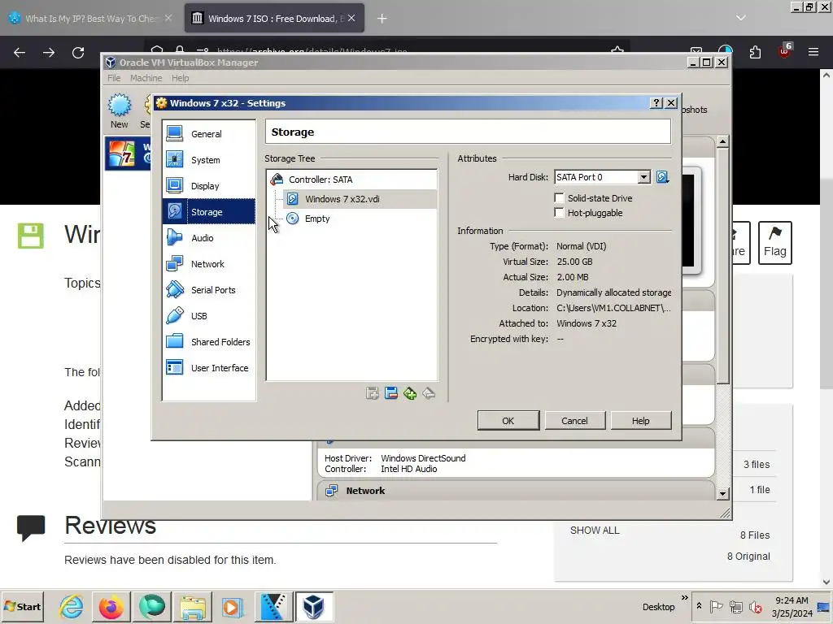Click SHOW ALL link on archive page
The image size is (833, 624).
[x=595, y=530]
